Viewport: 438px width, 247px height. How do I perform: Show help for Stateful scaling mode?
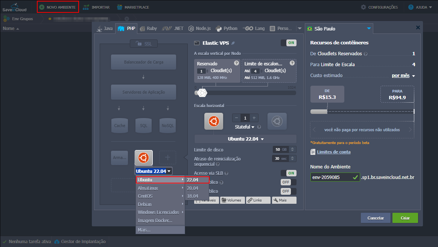pyautogui.click(x=259, y=127)
